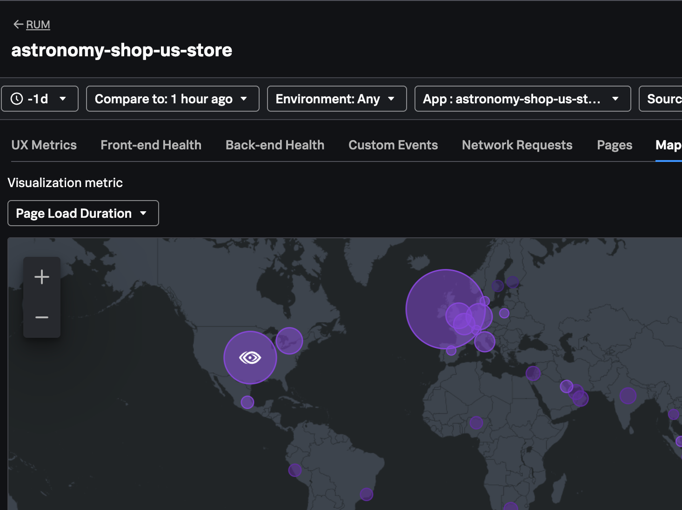Click the back arrow icon next to RUM

18,24
